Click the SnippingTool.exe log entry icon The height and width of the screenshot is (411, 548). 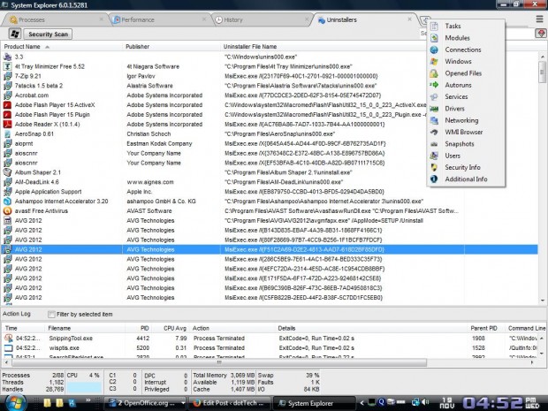coord(8,338)
